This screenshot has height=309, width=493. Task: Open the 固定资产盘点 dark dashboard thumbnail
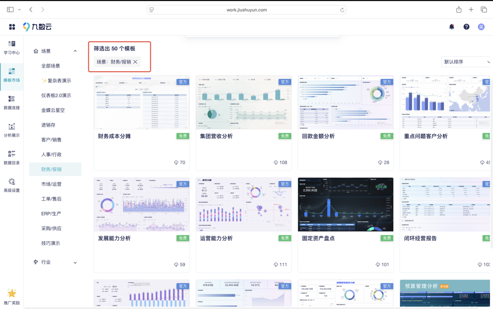coord(346,205)
